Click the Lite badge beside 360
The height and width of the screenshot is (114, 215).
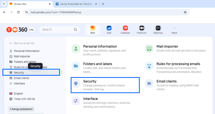coord(31,30)
